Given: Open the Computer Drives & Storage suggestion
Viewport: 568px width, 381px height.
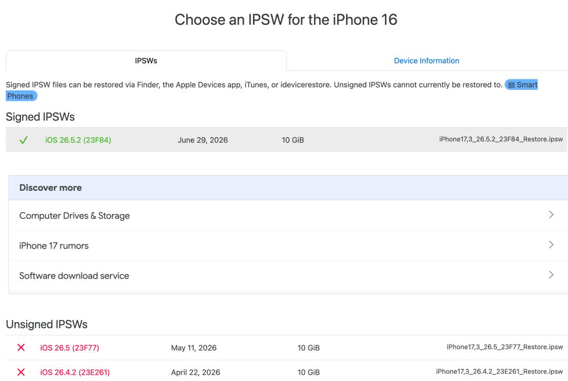Looking at the screenshot, I should (288, 215).
